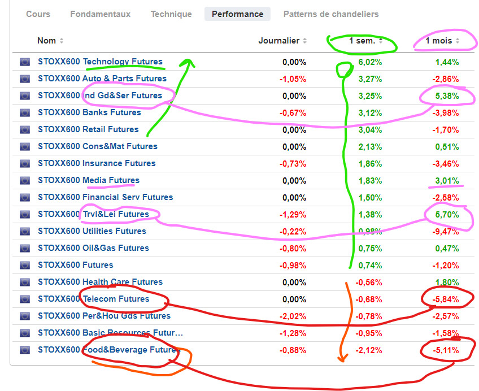Click EU flag icon beside Per&Hou Gds
The height and width of the screenshot is (391, 479).
[25, 316]
